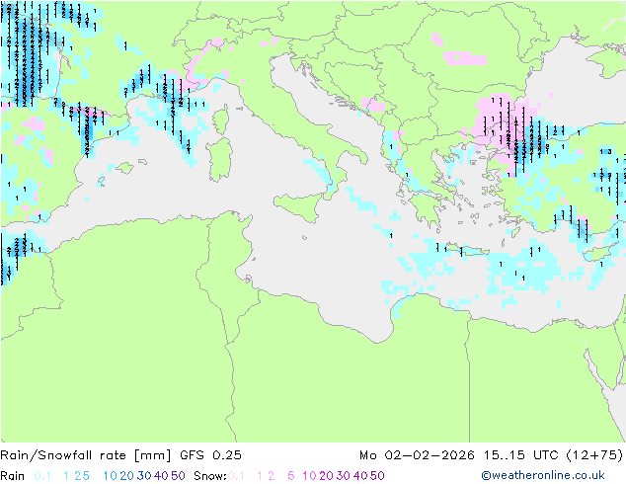The image size is (626, 484).
Task: Click the 'GFS 0.25' model label
Action: pos(210,455)
